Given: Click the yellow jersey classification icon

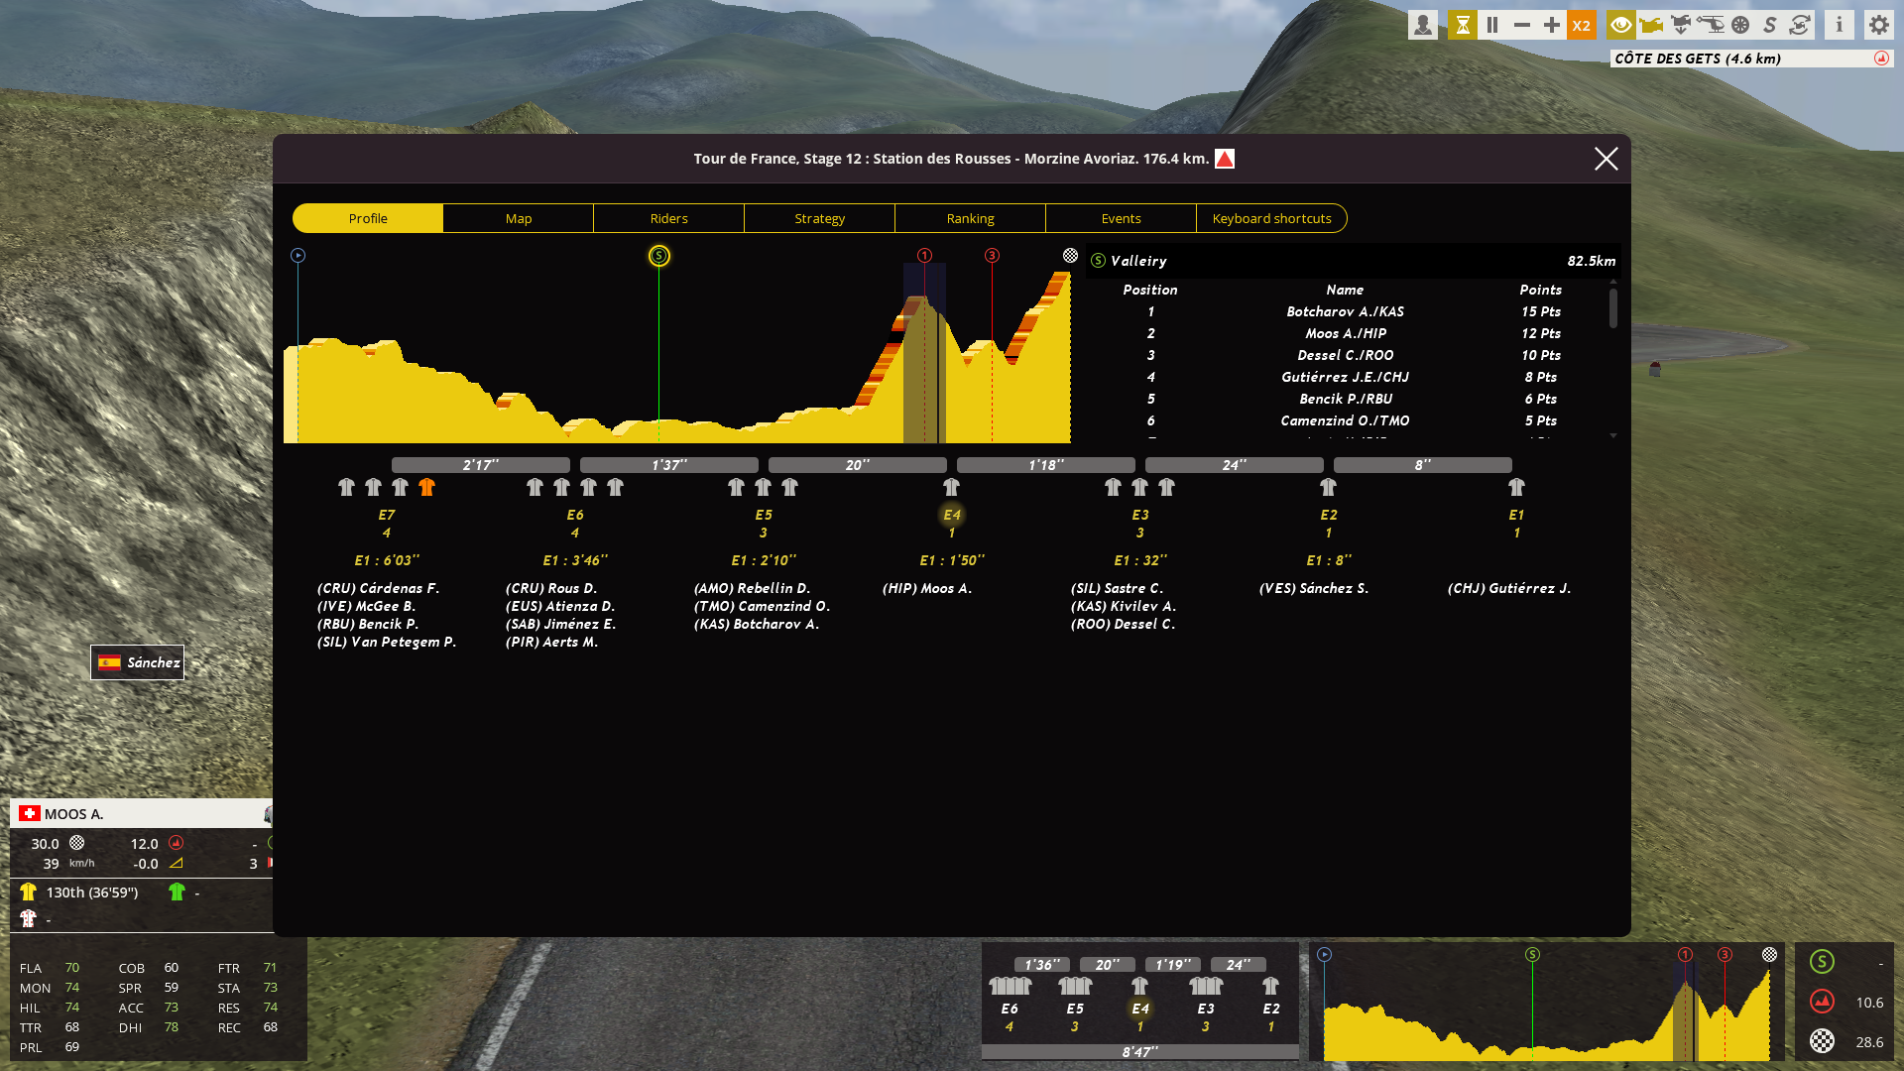Looking at the screenshot, I should pos(28,892).
